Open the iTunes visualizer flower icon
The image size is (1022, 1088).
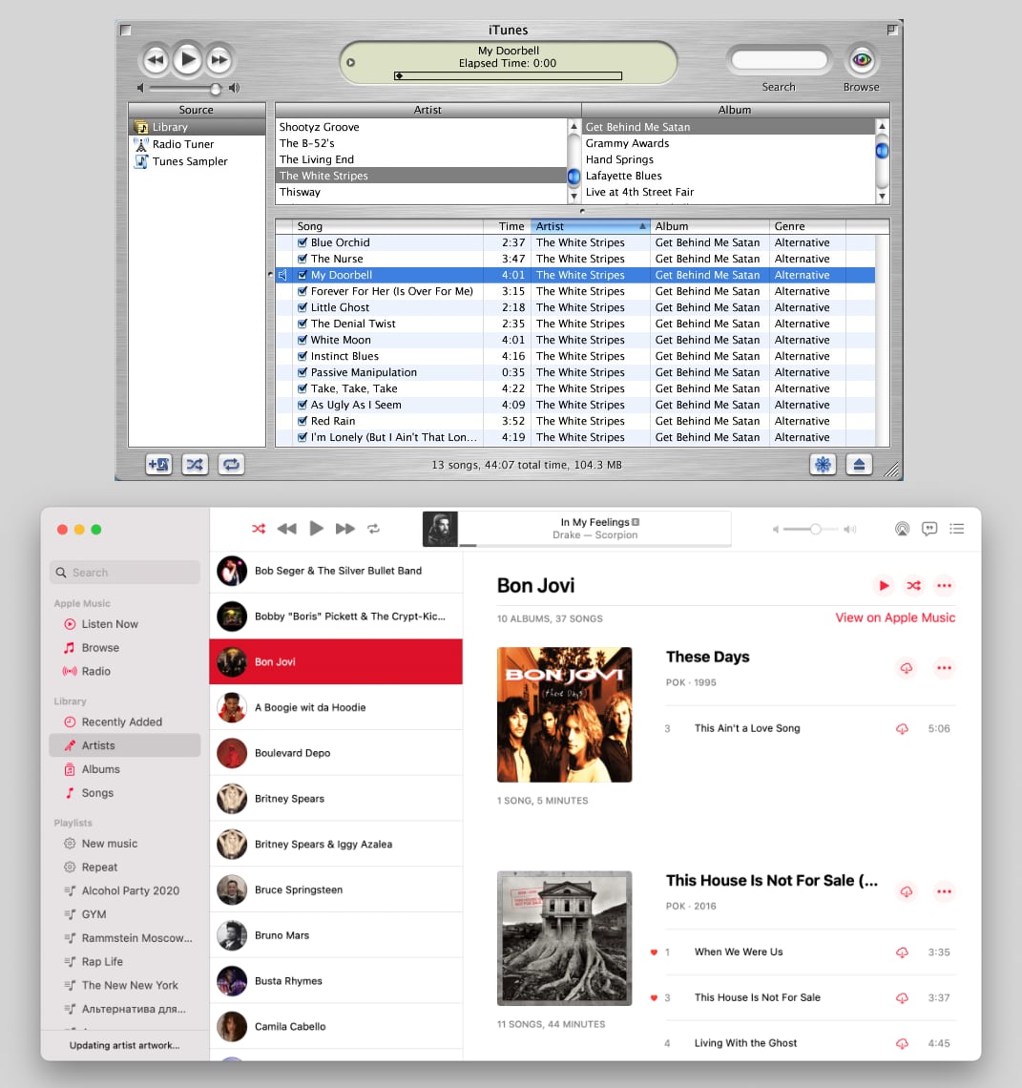point(822,465)
